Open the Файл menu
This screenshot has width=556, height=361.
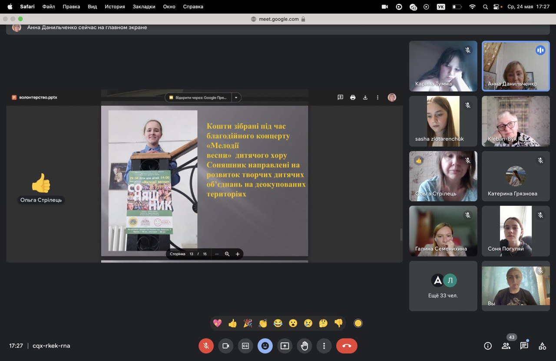coord(49,7)
